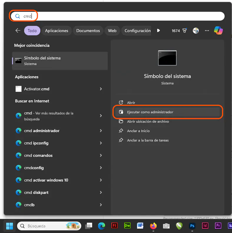Expand chevron for 'cmd - Ver más resultados'
This screenshot has width=232, height=233.
[x=101, y=116]
